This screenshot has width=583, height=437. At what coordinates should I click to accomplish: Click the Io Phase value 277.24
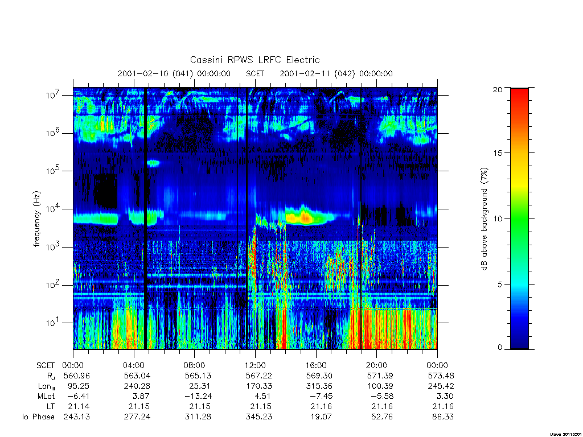tap(137, 417)
